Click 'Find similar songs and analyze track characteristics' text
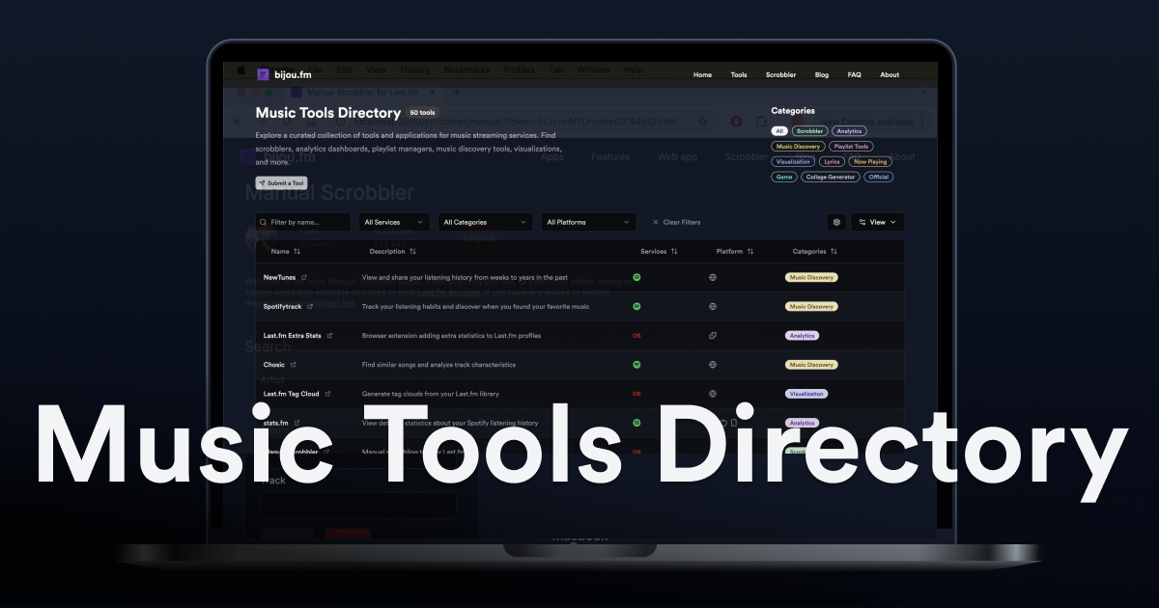Image resolution: width=1159 pixels, height=608 pixels. tap(438, 365)
